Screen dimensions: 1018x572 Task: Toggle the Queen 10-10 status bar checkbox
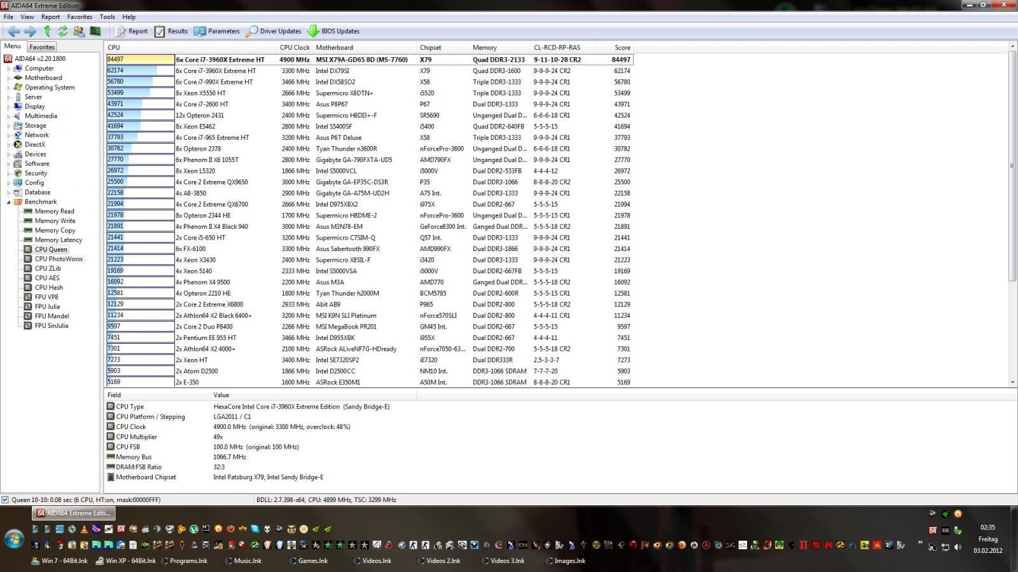(x=5, y=500)
